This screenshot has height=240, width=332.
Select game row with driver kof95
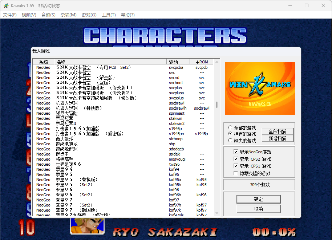pyautogui.click(x=123, y=174)
